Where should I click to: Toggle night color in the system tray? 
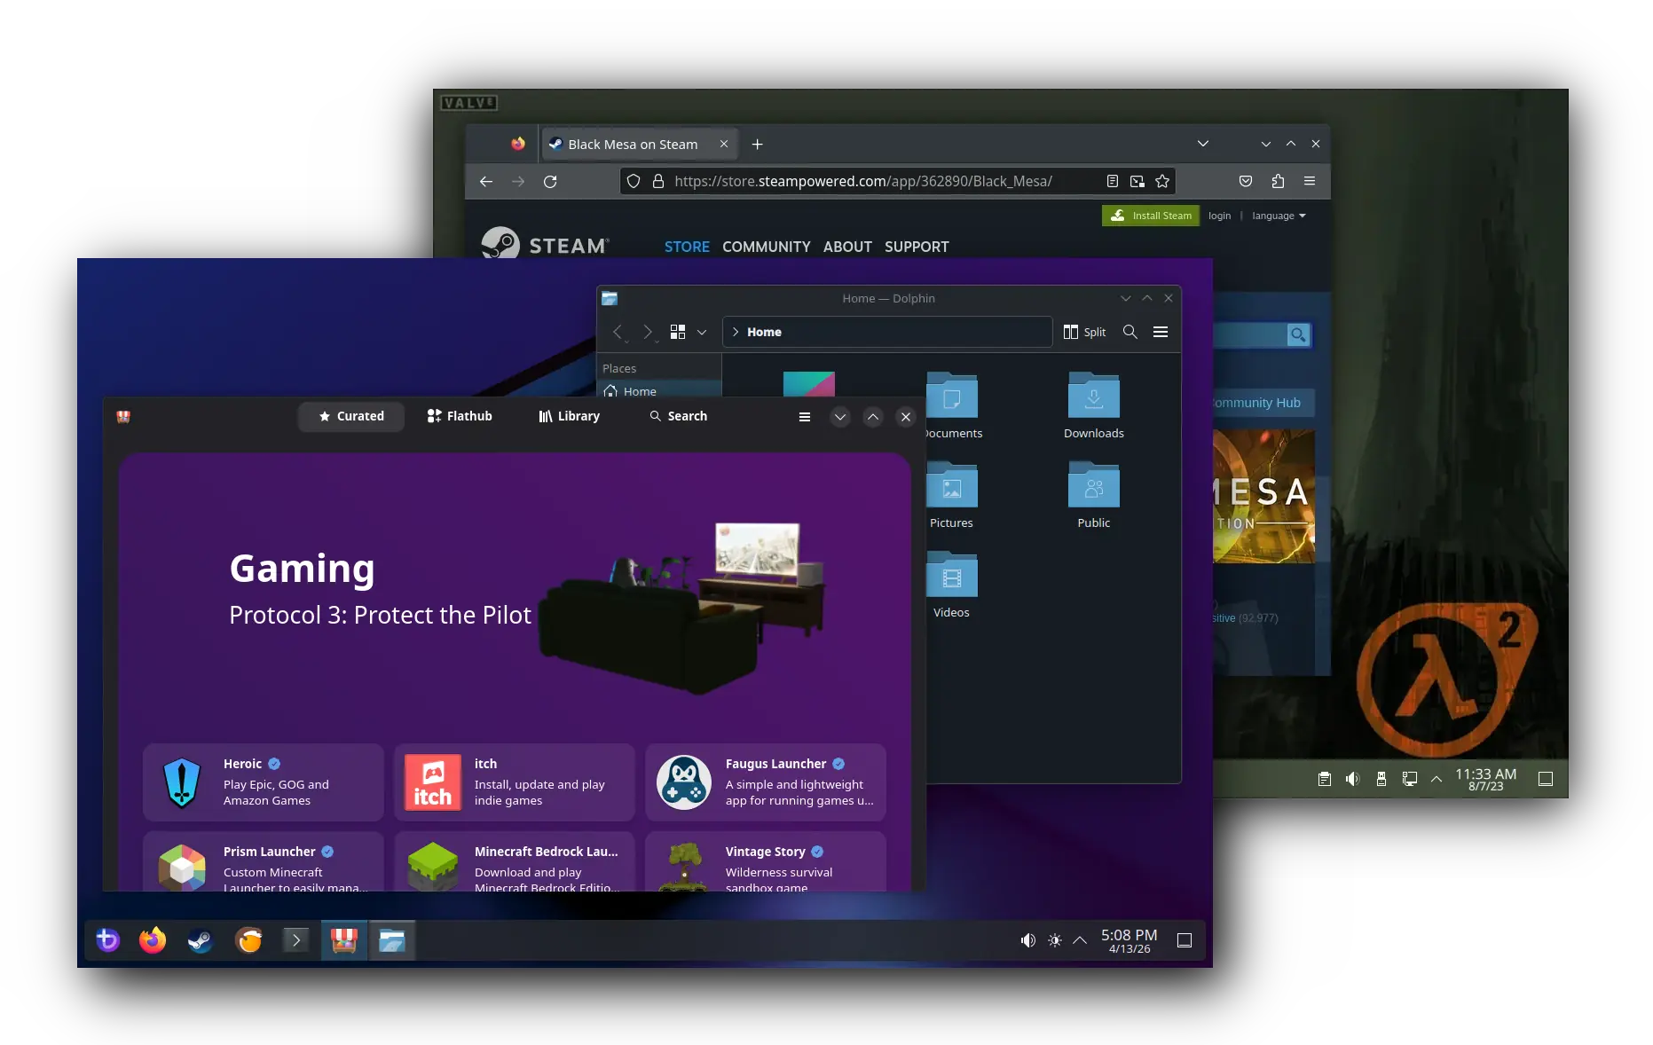[x=1054, y=939]
